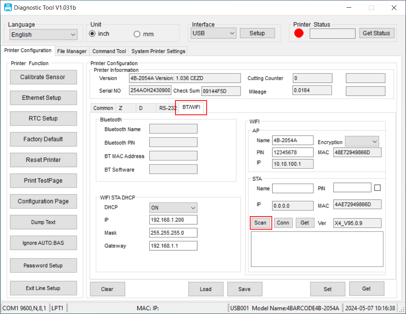406x314 pixels.
Task: Select the inch unit radio button
Action: (93, 34)
